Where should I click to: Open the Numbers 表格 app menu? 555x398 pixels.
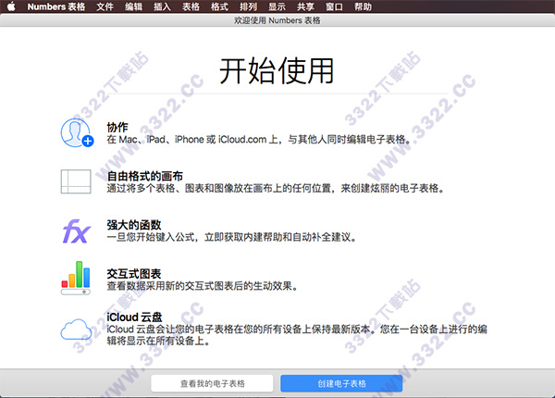coord(55,6)
